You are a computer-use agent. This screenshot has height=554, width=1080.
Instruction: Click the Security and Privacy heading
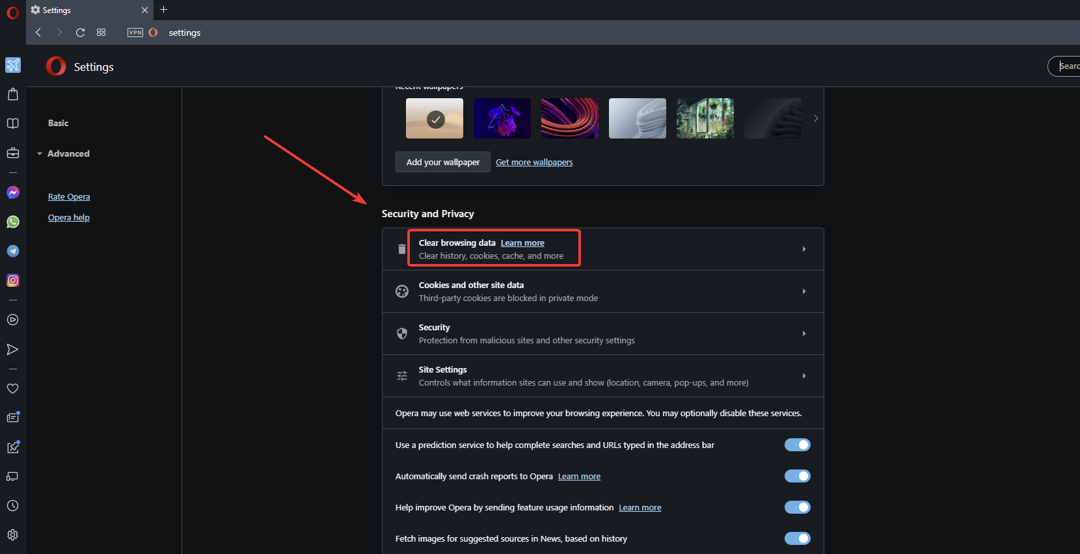click(427, 214)
